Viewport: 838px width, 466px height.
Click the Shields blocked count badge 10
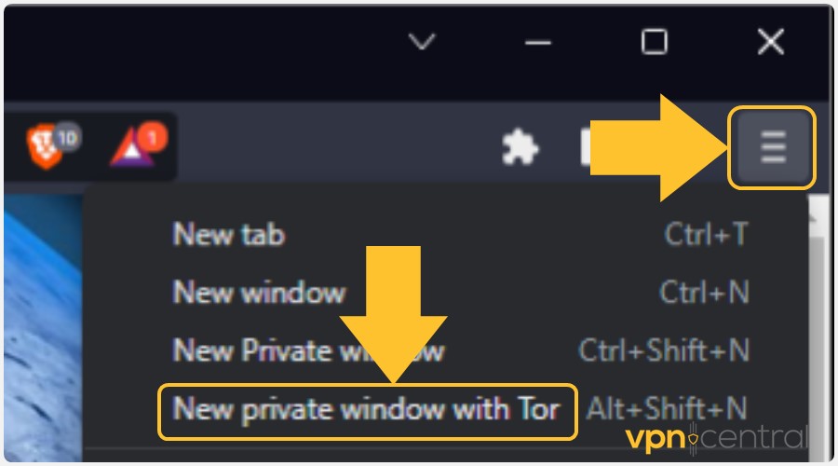tap(67, 138)
